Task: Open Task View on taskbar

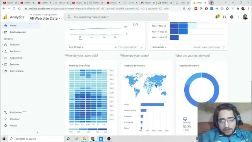Action: [76, 138]
